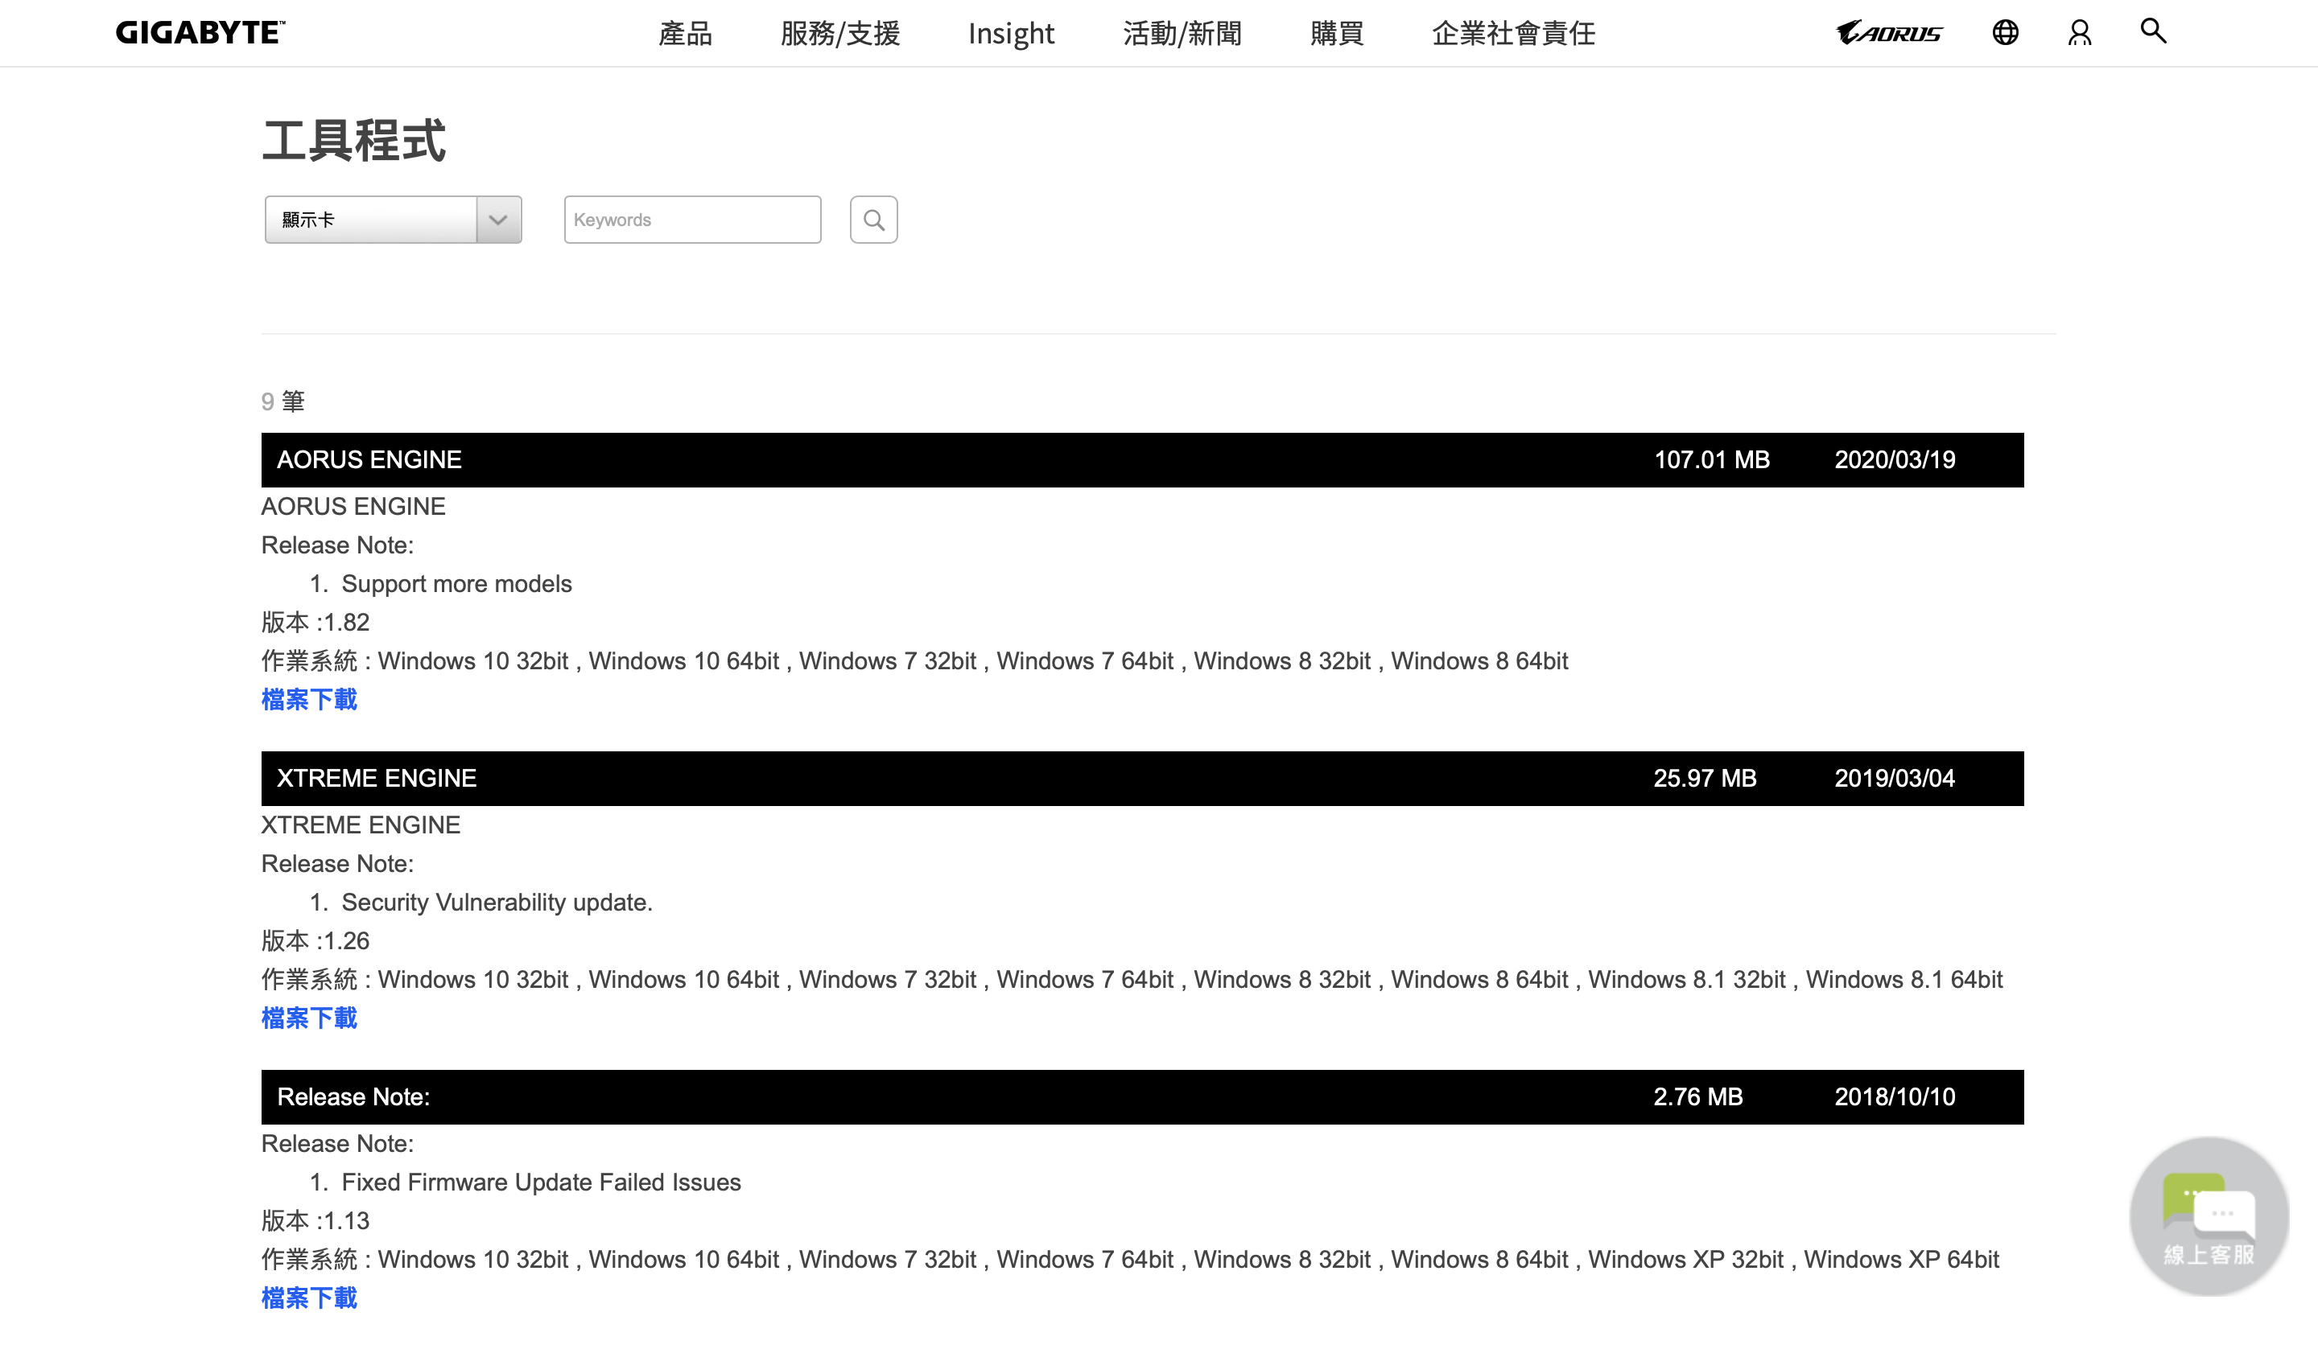
Task: Select the 'Fixed Firmware Update Failed Issues' note
Action: tap(541, 1183)
